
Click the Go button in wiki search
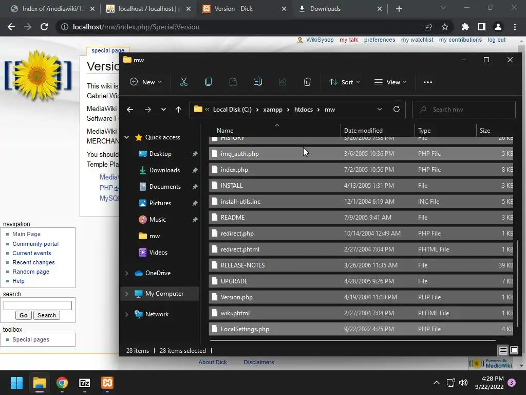pyautogui.click(x=24, y=315)
